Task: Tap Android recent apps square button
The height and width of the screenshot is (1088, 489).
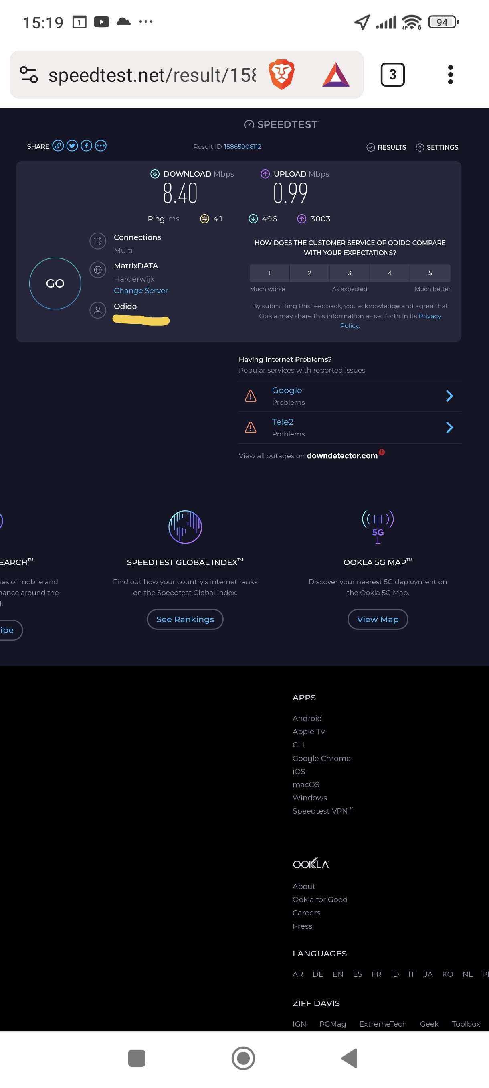Action: coord(136,1058)
